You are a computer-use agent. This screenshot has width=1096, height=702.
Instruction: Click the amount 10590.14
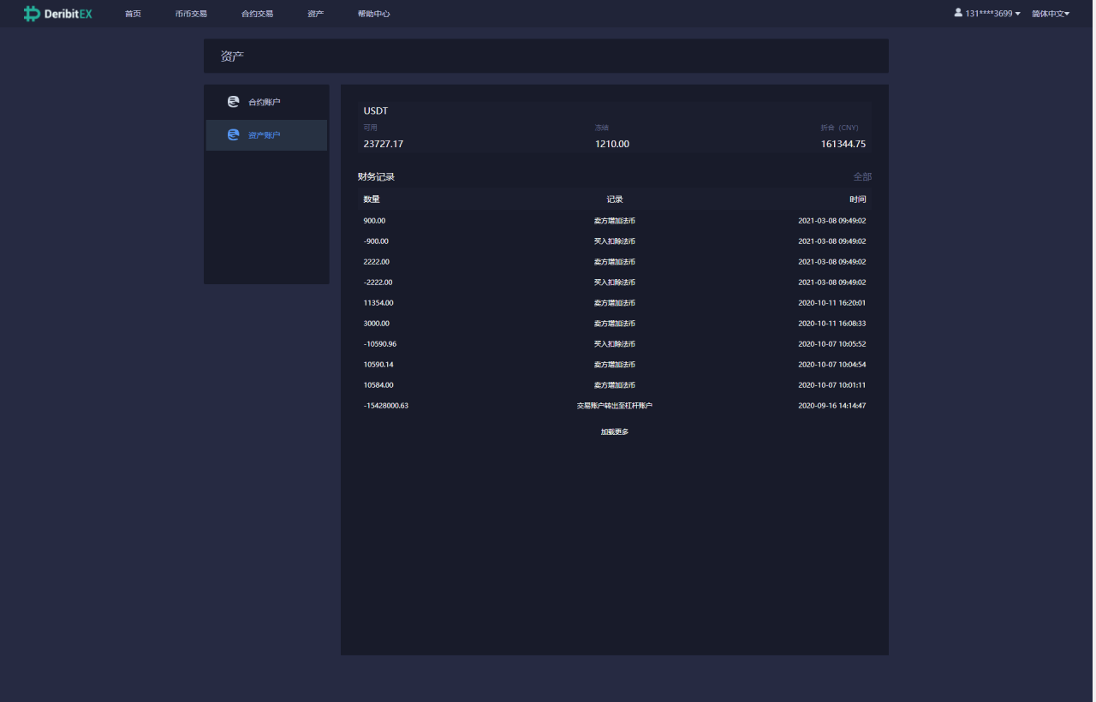tap(378, 365)
